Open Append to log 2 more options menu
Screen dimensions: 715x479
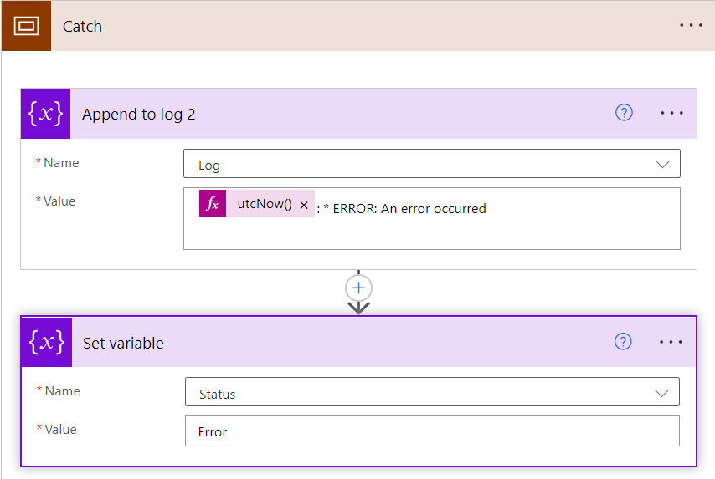click(672, 113)
